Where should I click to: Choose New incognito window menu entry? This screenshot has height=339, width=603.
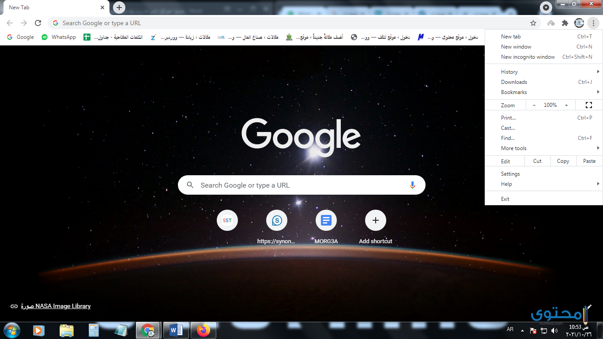tap(544, 57)
